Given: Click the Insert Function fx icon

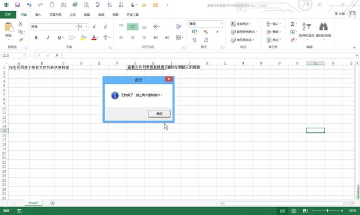Looking at the screenshot, I should 57,55.
